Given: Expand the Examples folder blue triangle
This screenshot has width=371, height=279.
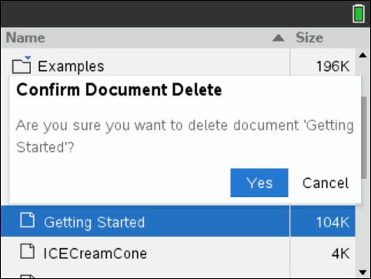Looking at the screenshot, I should 28,58.
